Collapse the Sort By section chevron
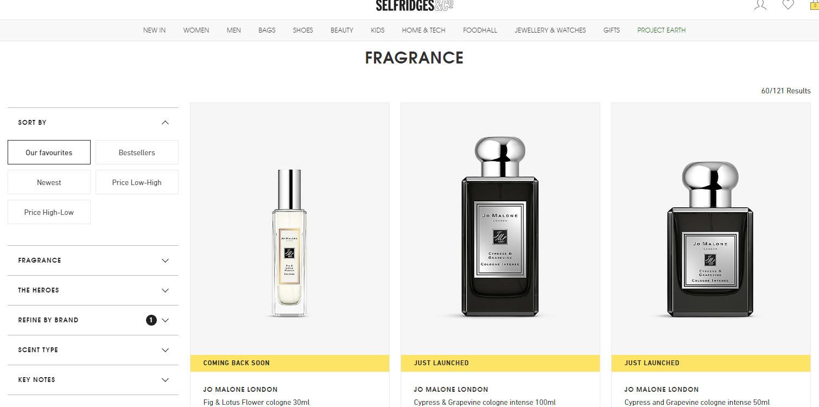819x407 pixels. point(166,123)
